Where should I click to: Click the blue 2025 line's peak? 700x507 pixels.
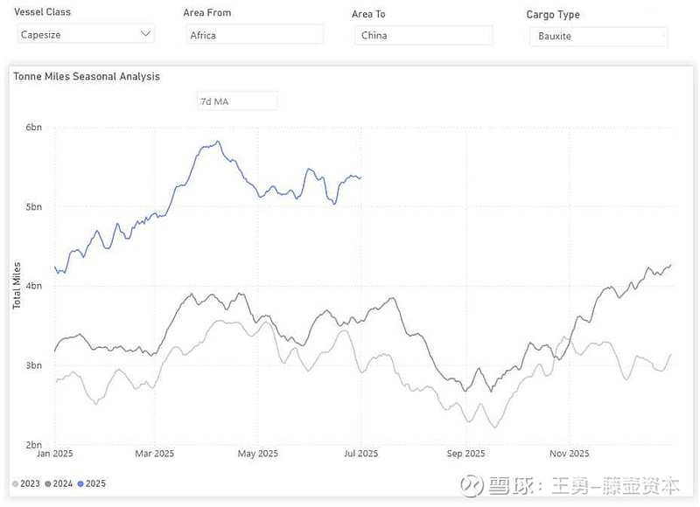coord(217,142)
